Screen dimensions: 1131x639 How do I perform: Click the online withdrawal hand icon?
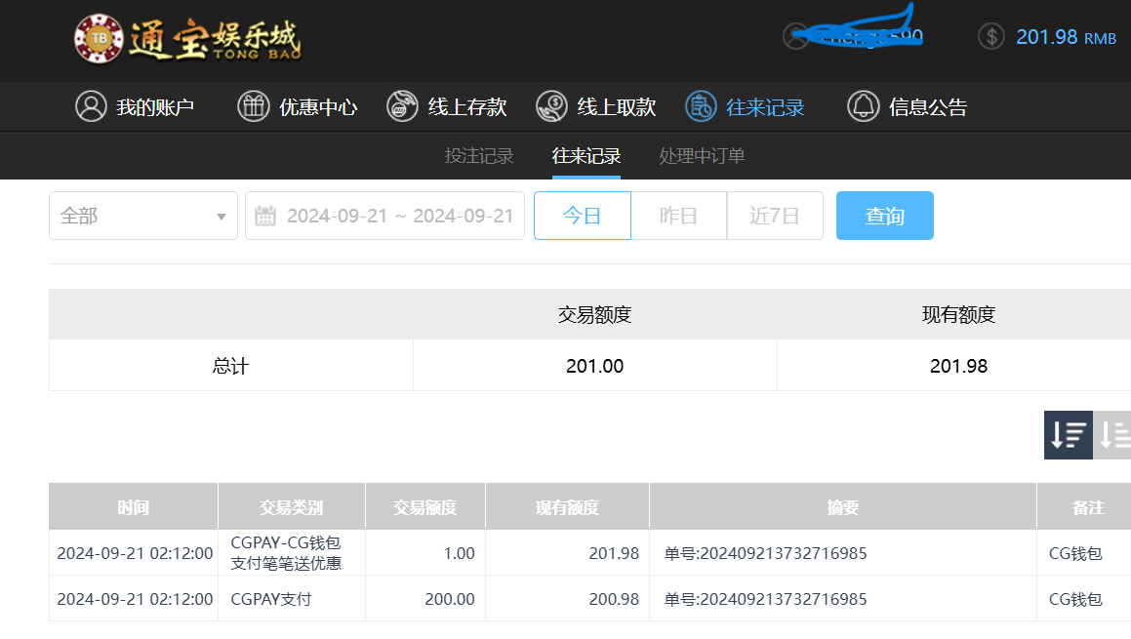(x=551, y=106)
